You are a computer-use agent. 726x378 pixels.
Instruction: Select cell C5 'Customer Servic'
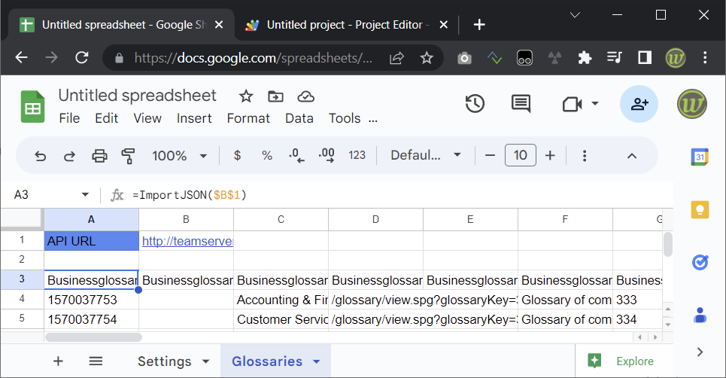[x=281, y=319]
